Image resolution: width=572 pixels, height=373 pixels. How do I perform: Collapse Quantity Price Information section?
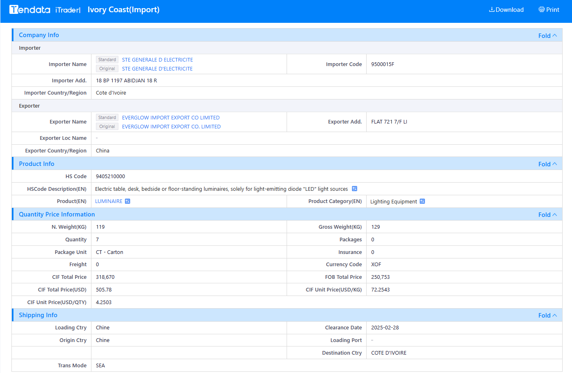[548, 214]
